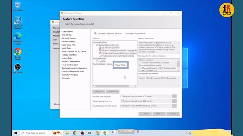Click the Select All button
The image size is (243, 136).
point(99,91)
